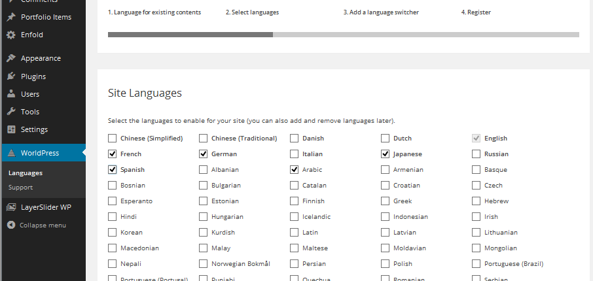This screenshot has width=593, height=281.
Task: Click the WorldPress pyramid icon
Action: [x=11, y=152]
